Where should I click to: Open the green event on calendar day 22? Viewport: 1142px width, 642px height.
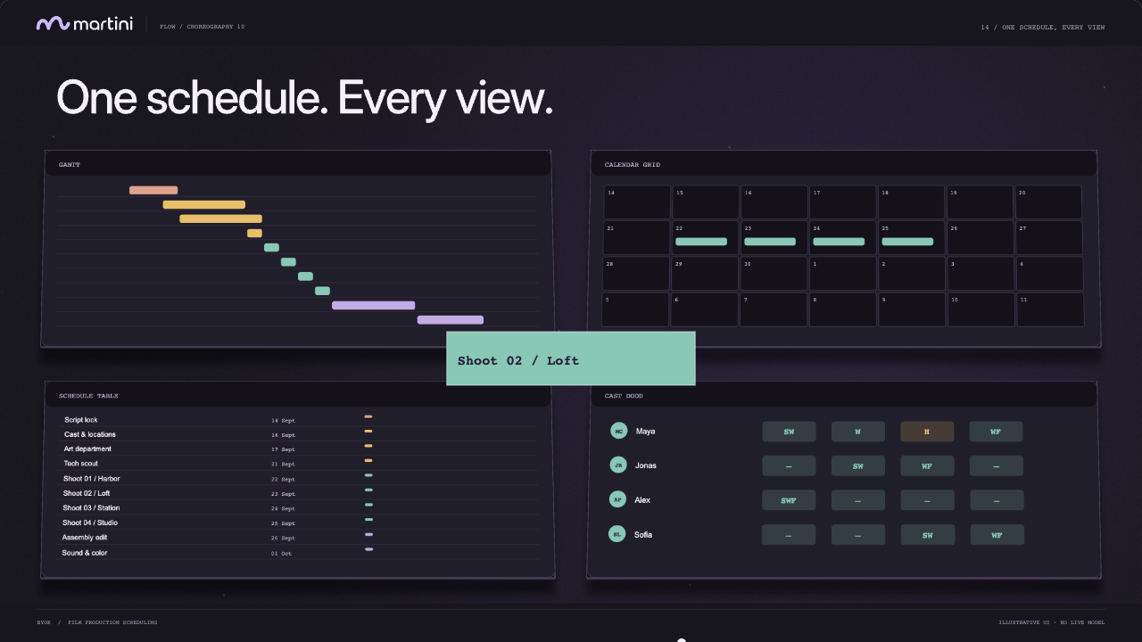(x=701, y=242)
